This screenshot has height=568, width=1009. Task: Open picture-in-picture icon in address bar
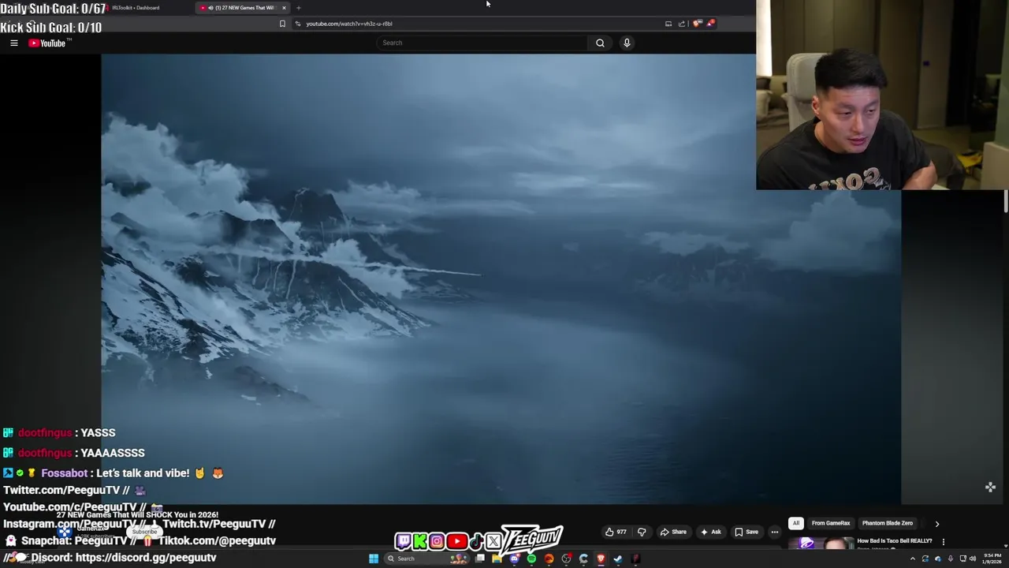(x=668, y=24)
